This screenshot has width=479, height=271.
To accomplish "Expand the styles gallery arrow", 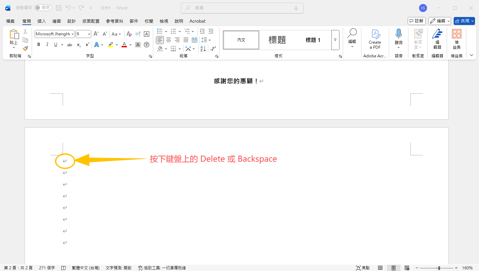I will pos(335,40).
